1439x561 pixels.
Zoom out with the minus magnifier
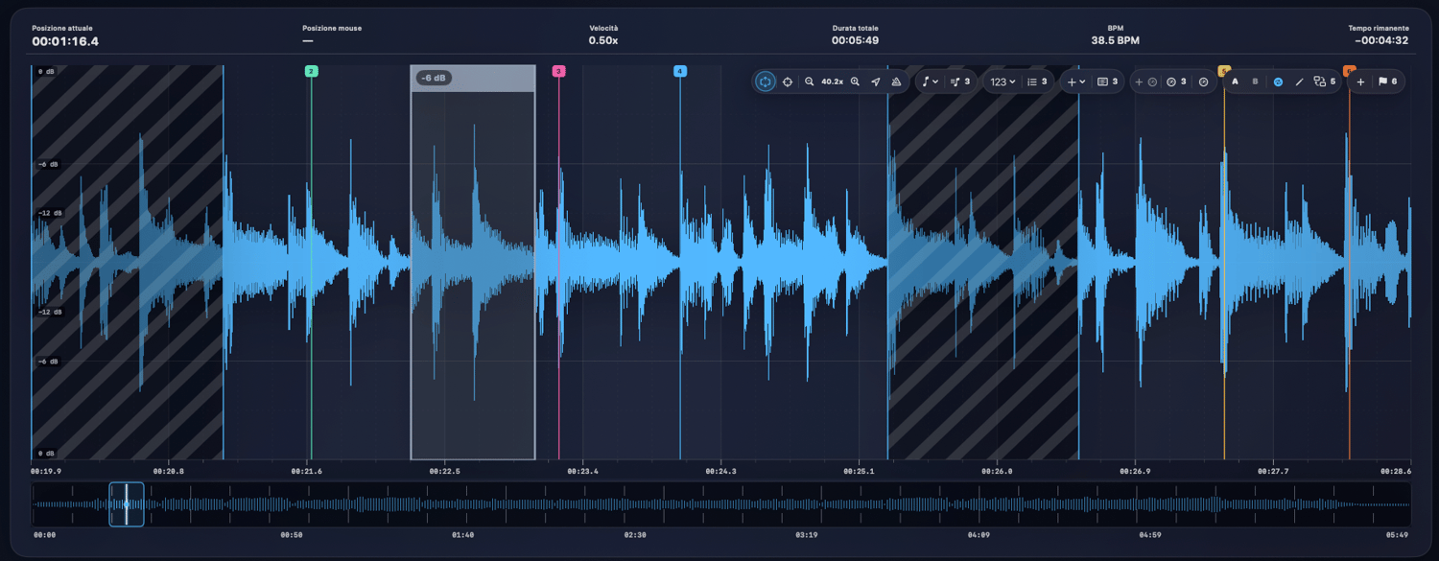point(809,82)
